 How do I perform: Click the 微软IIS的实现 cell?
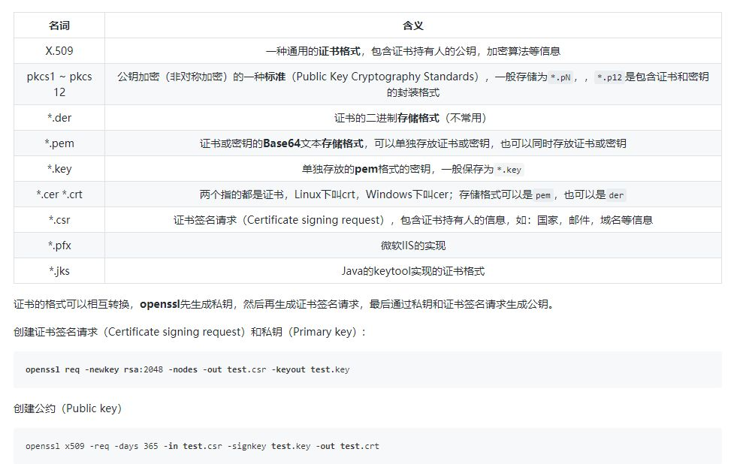(x=413, y=245)
